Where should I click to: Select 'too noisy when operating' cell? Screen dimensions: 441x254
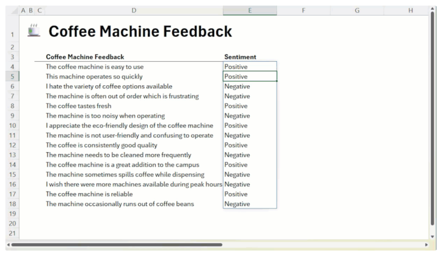134,116
